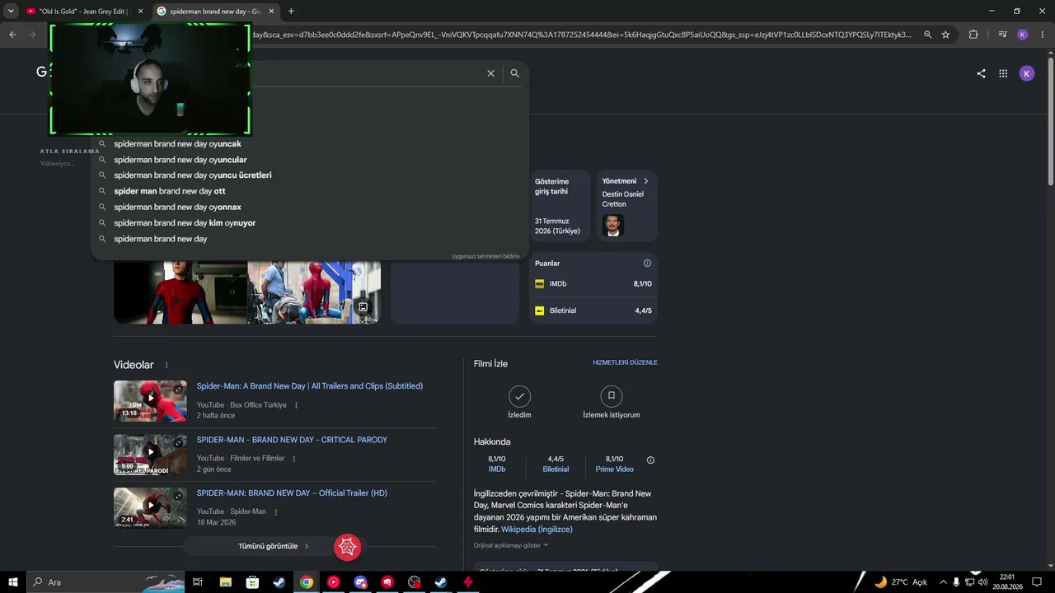
Task: Open options for the Filmler ve Filimler video
Action: pos(293,459)
